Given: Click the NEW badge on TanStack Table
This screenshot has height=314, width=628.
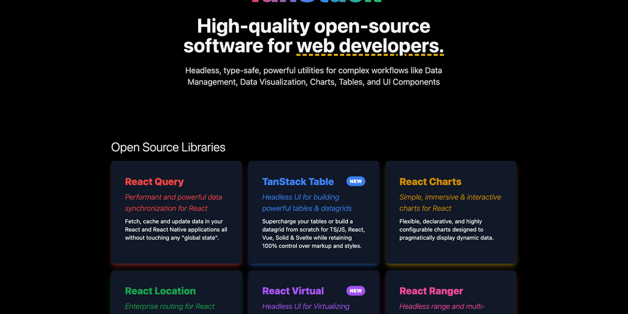Looking at the screenshot, I should pyautogui.click(x=356, y=182).
